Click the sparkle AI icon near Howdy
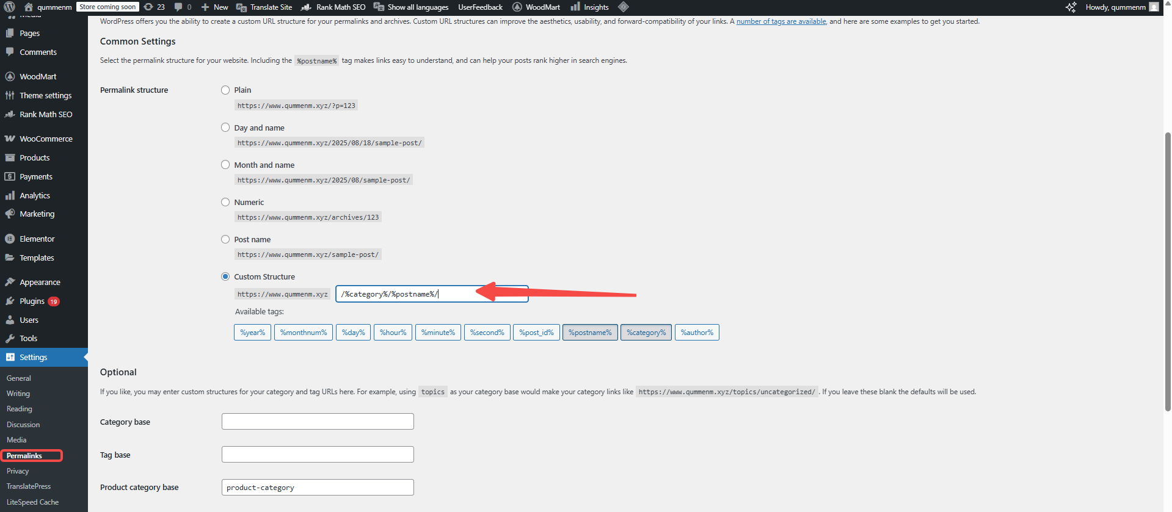The height and width of the screenshot is (512, 1172). coord(1071,7)
